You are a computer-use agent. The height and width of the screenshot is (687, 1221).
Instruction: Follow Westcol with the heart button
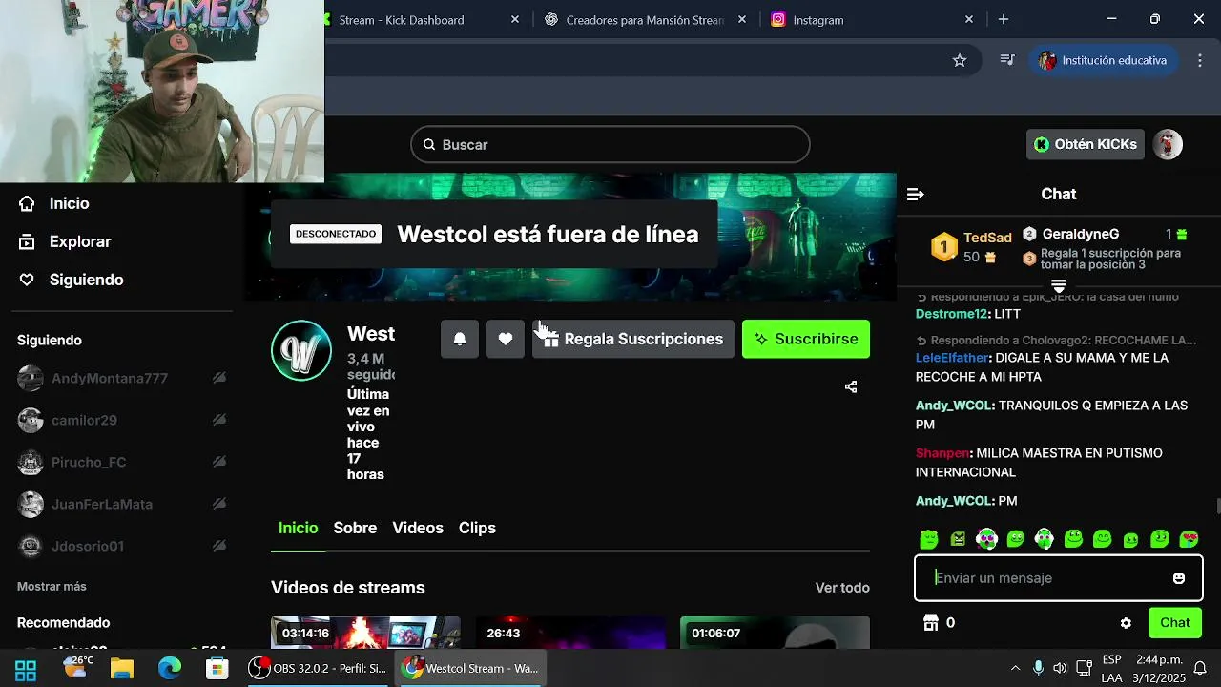coord(506,339)
